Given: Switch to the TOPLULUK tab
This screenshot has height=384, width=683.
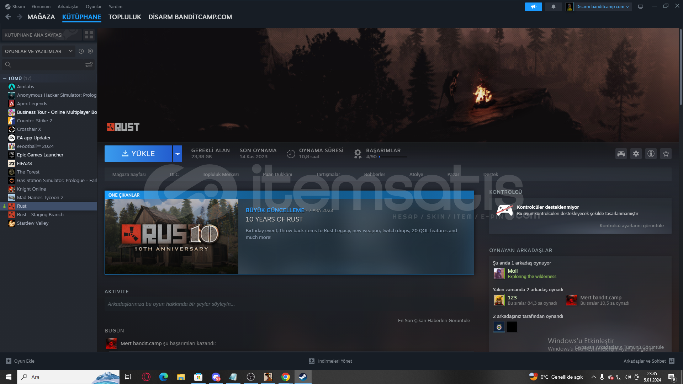Looking at the screenshot, I should pos(125,17).
